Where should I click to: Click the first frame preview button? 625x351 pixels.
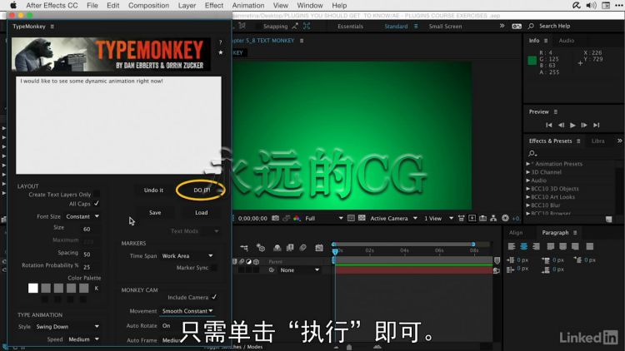[x=549, y=125]
